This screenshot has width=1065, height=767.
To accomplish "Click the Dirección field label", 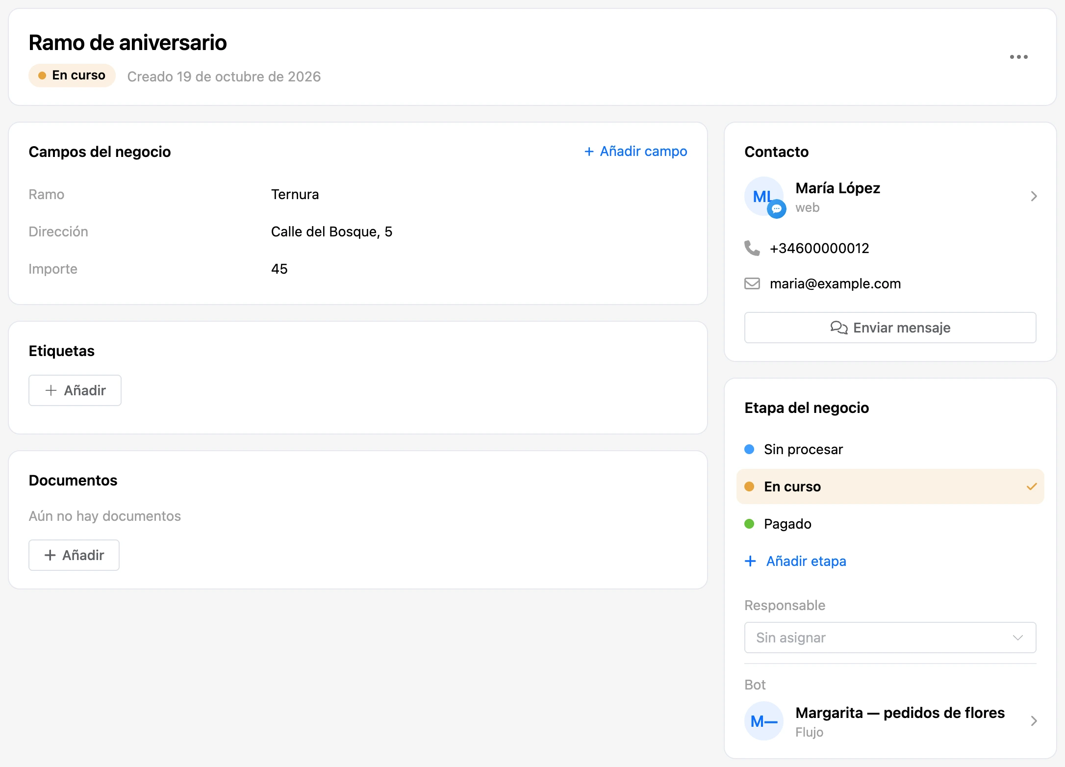I will pos(58,232).
